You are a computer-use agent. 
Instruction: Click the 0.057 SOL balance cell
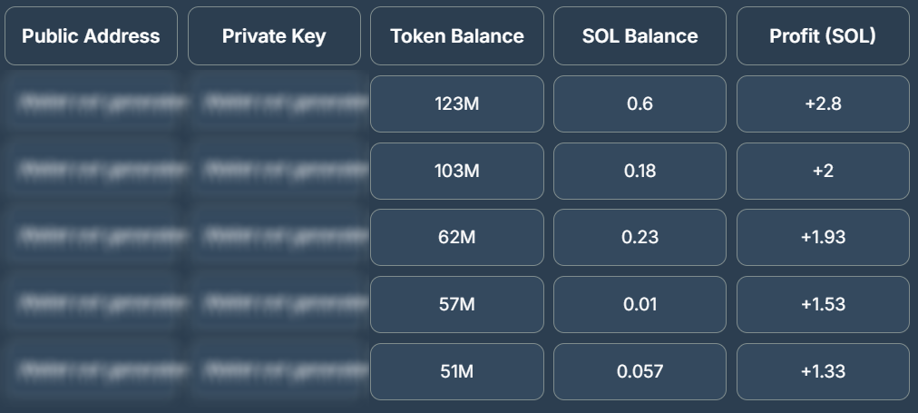tap(640, 371)
